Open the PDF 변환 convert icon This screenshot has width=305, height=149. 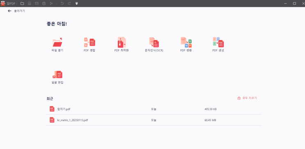(x=186, y=42)
